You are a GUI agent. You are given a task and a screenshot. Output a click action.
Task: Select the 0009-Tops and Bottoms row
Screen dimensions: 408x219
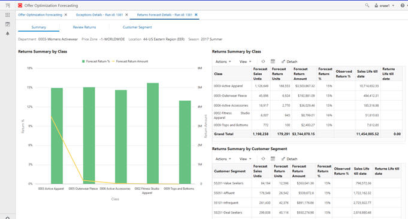point(307,125)
